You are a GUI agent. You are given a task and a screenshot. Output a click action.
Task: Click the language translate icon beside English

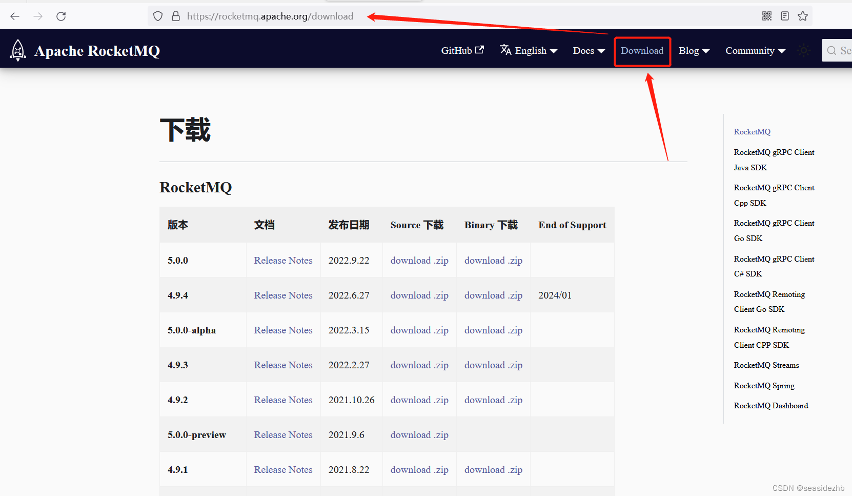[x=505, y=50]
